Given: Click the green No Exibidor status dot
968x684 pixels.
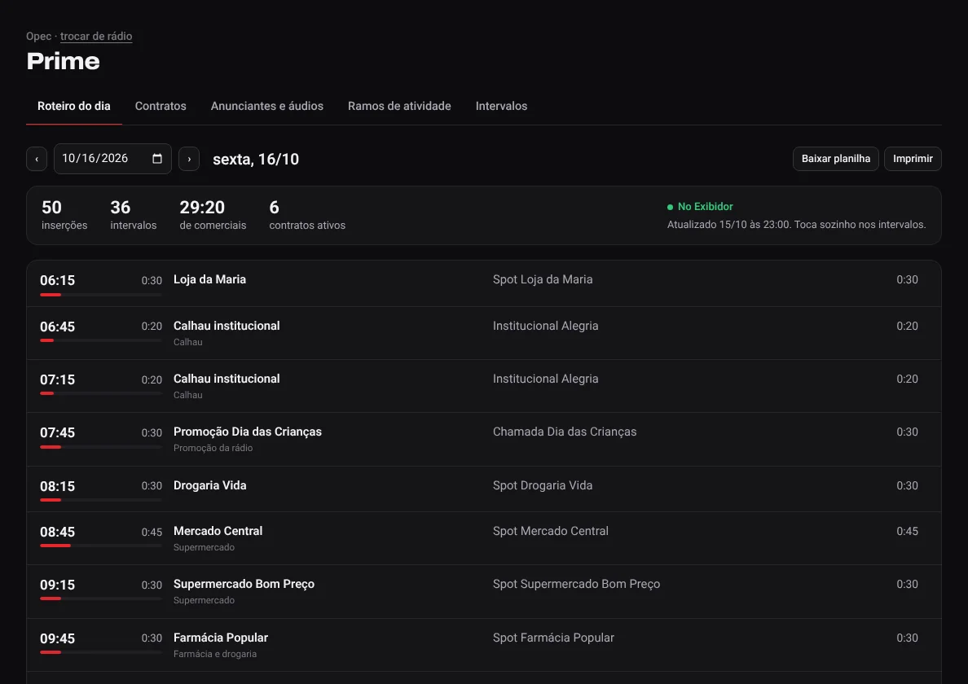Looking at the screenshot, I should pos(670,207).
